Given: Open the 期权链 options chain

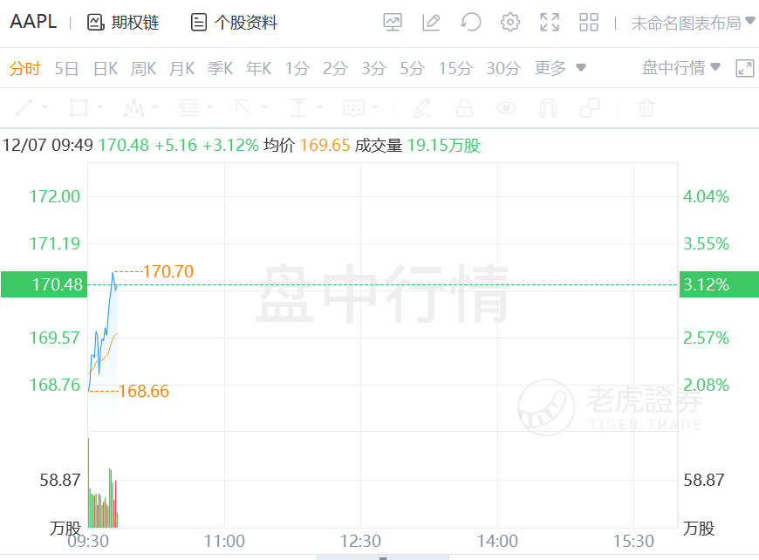Looking at the screenshot, I should (x=123, y=23).
